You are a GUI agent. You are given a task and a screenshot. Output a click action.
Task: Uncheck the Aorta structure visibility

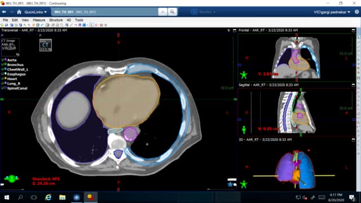tap(2, 60)
